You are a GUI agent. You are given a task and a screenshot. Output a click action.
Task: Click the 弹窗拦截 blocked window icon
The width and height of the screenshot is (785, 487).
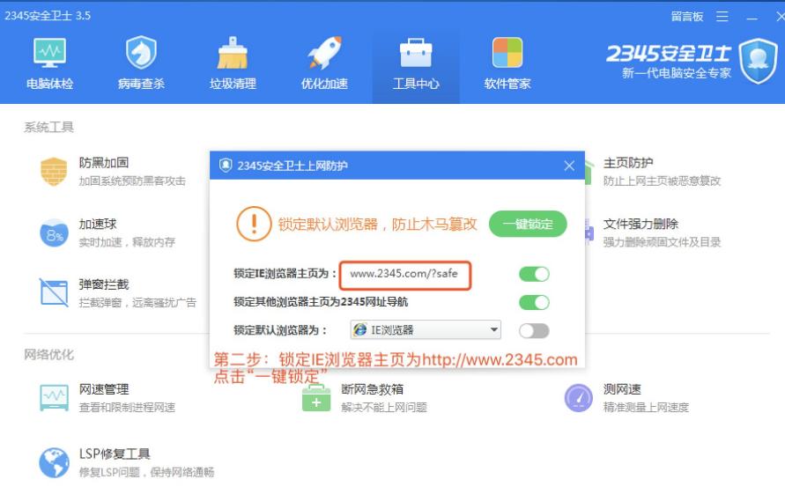pyautogui.click(x=54, y=292)
